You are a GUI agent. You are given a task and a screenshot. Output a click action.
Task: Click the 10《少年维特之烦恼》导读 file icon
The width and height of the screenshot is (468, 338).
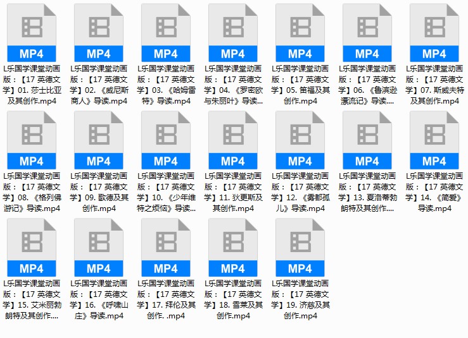[166, 140]
